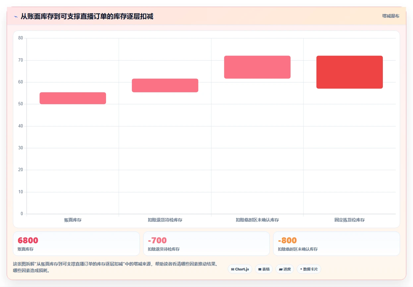Click the lightning icon beside the title

pos(16,16)
